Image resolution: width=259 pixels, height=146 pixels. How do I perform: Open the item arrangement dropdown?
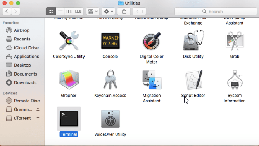tap(93, 11)
